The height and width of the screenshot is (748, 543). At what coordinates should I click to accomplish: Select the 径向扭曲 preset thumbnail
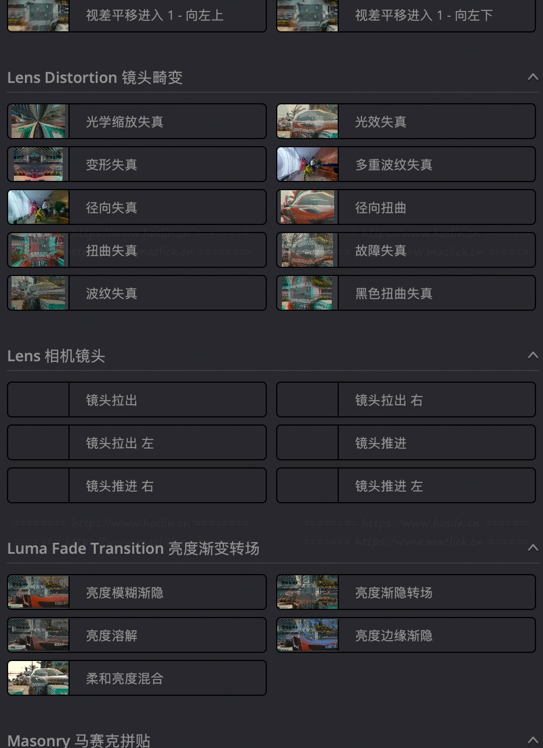307,207
